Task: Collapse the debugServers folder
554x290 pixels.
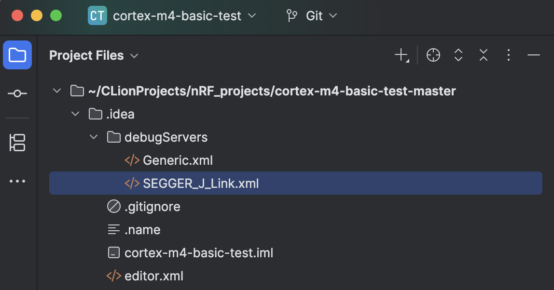Action: coord(93,137)
